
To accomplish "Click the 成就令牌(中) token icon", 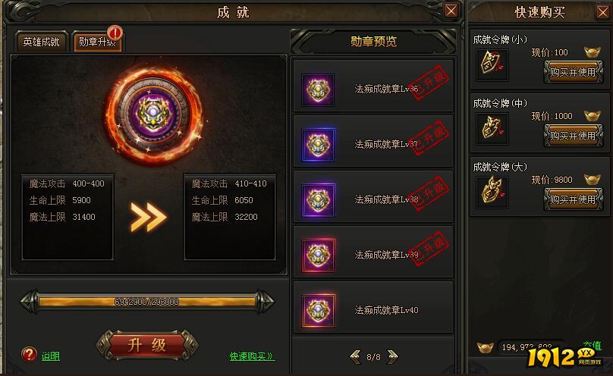I will [492, 128].
